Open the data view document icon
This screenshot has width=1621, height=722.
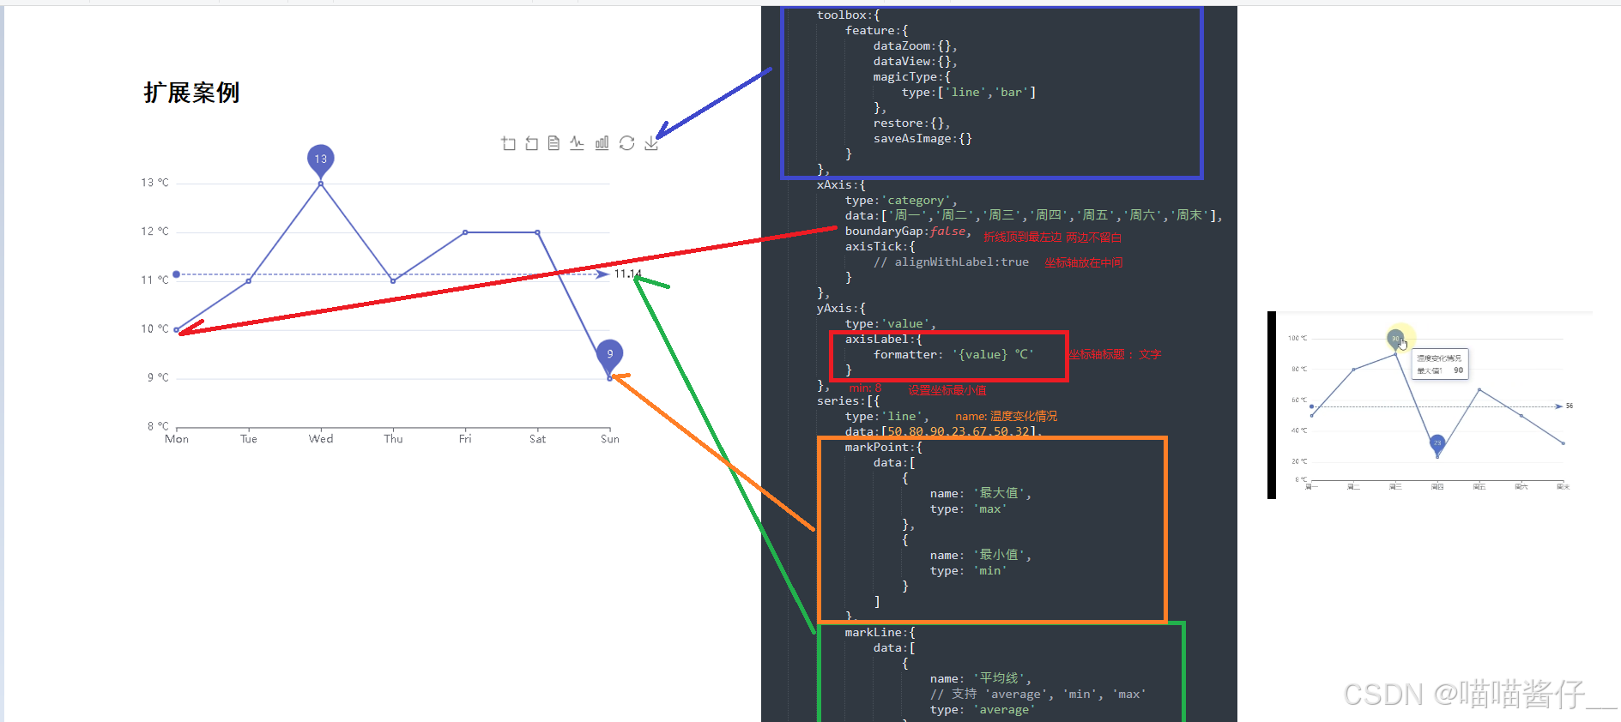coord(553,143)
